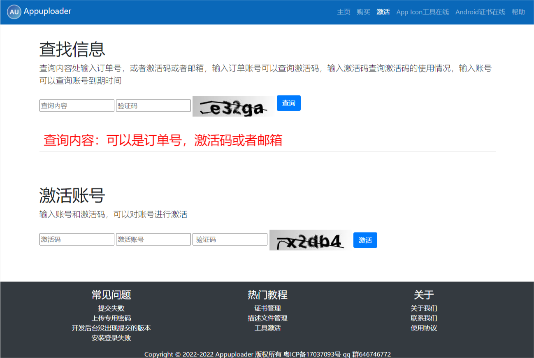
Task: Open the 使用协议 link
Action: [423, 328]
